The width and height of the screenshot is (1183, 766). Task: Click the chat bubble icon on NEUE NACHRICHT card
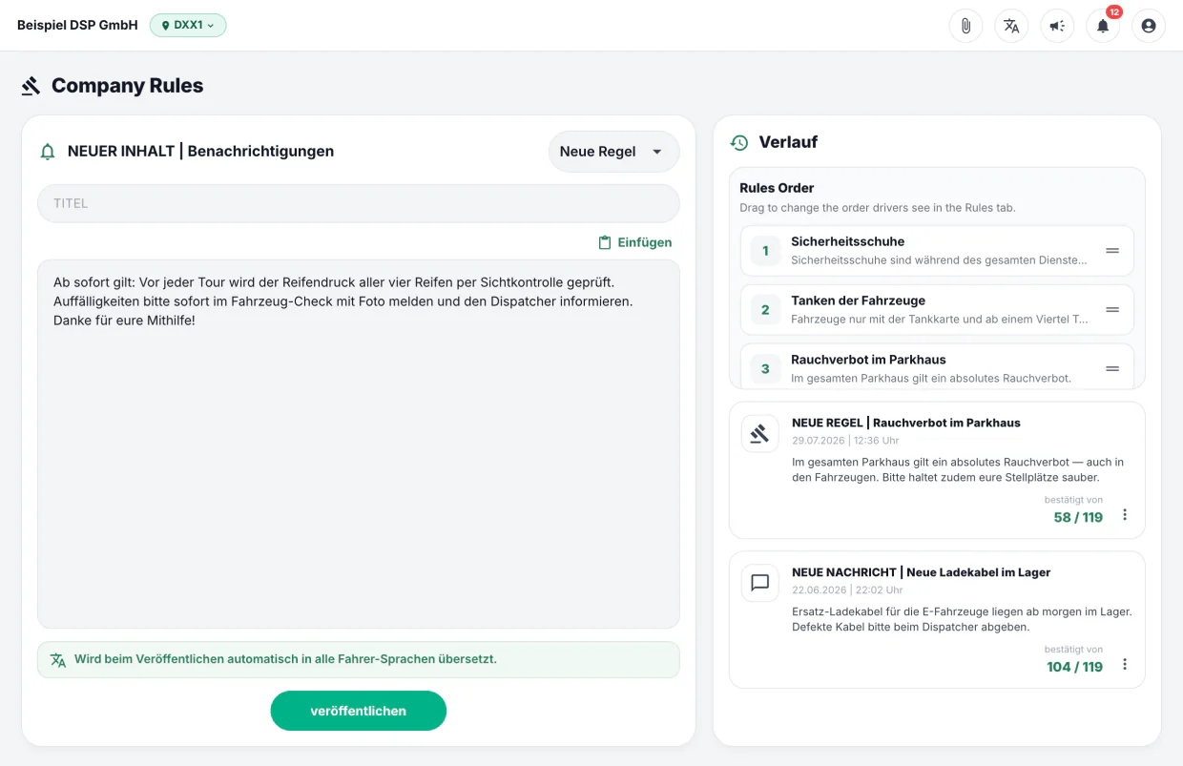[759, 583]
